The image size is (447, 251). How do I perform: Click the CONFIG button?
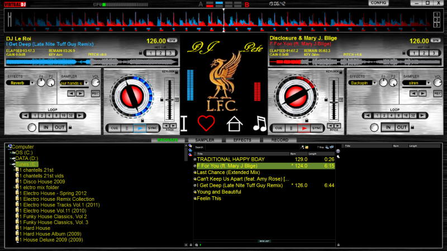pyautogui.click(x=378, y=3)
